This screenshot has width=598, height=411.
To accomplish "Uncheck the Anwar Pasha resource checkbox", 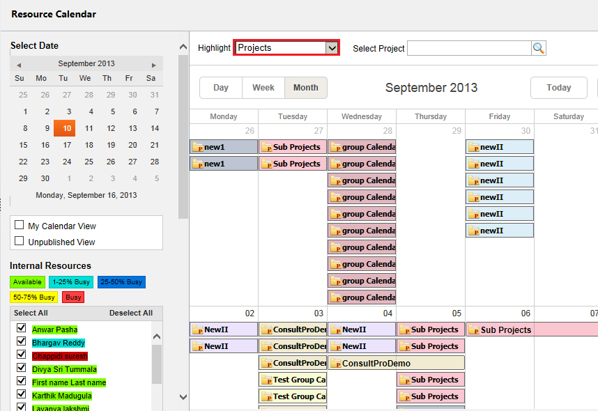I will pyautogui.click(x=21, y=329).
